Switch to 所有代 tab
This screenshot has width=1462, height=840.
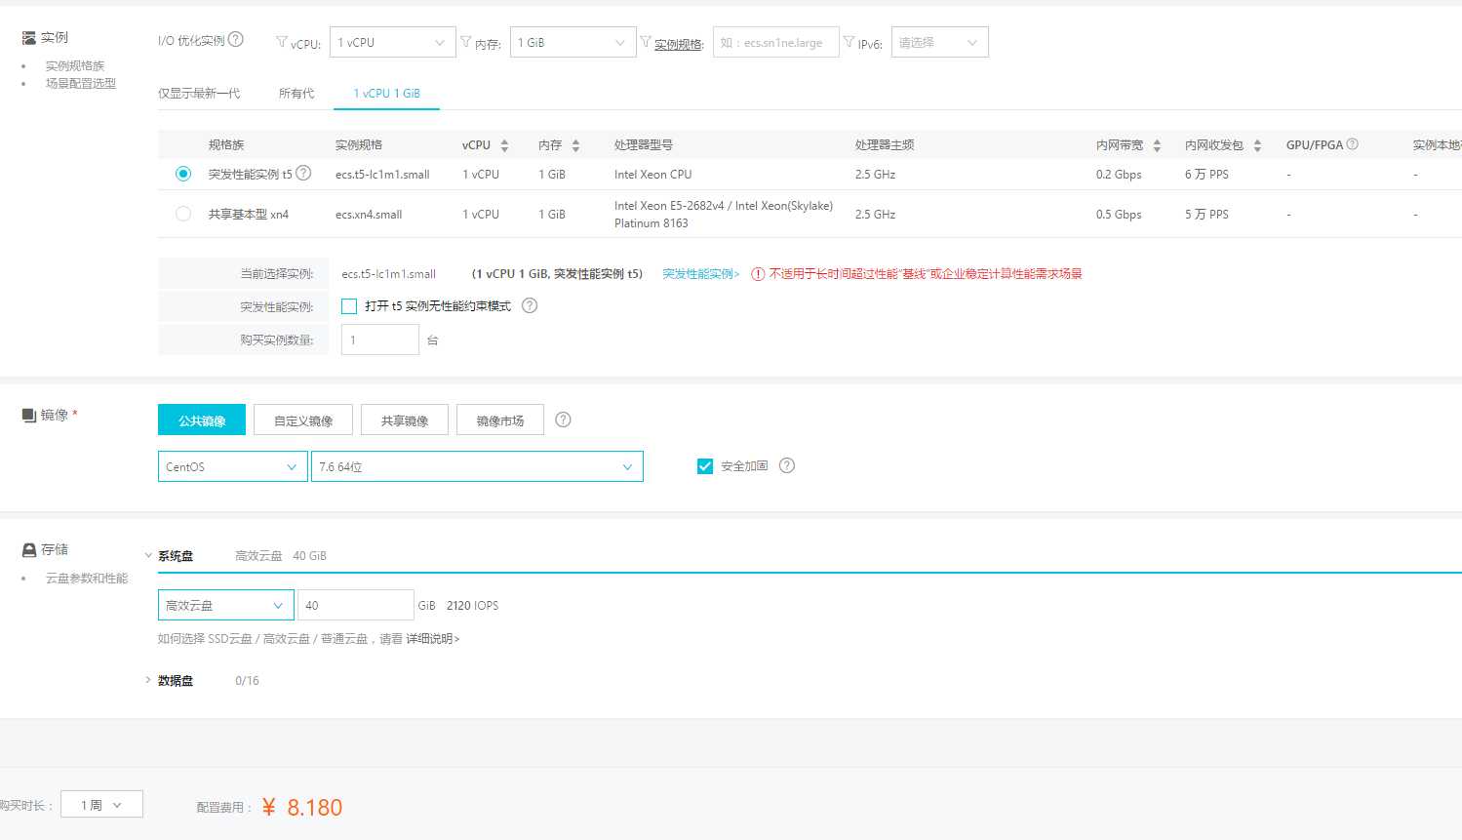(x=296, y=94)
